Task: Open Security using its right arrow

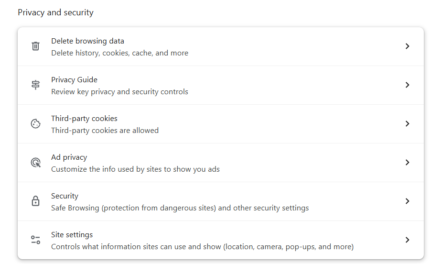Action: (407, 201)
